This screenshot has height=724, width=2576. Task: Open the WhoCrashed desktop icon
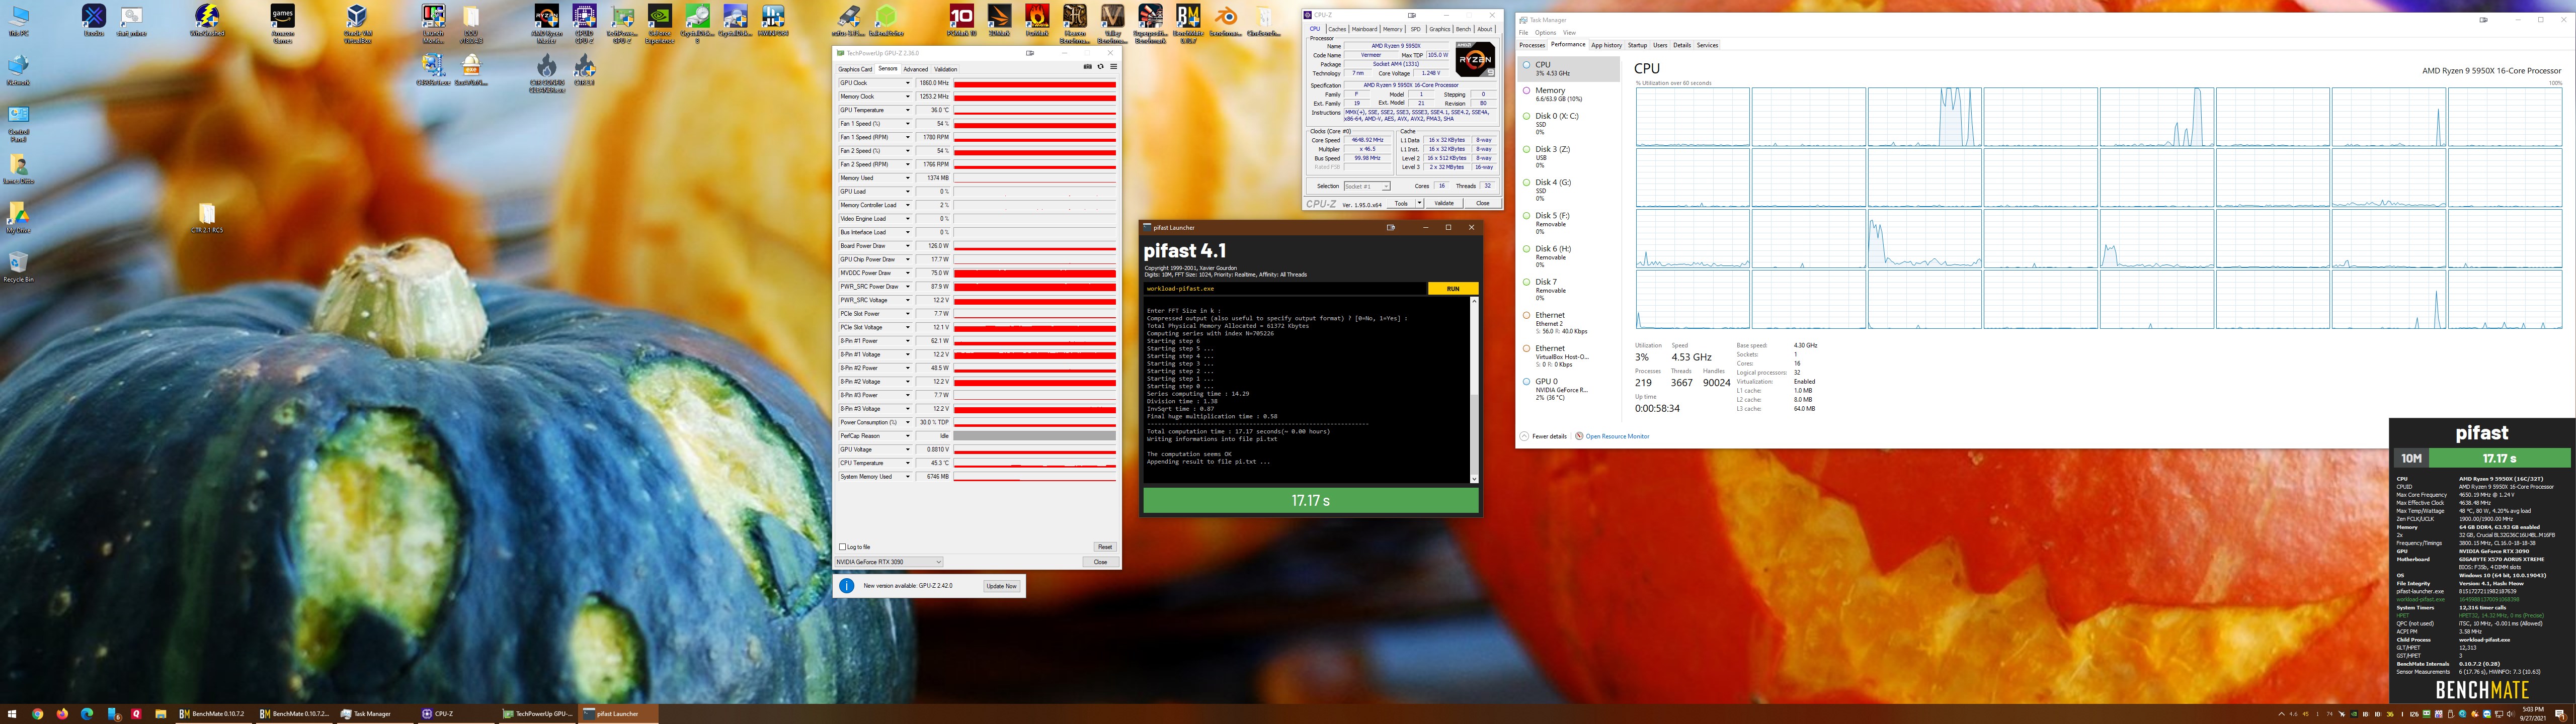click(207, 21)
